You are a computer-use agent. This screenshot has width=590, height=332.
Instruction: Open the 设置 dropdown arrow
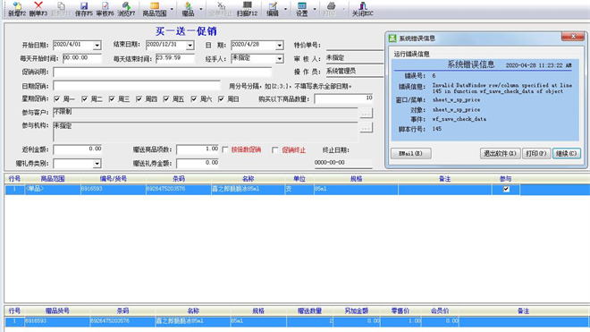(315, 9)
